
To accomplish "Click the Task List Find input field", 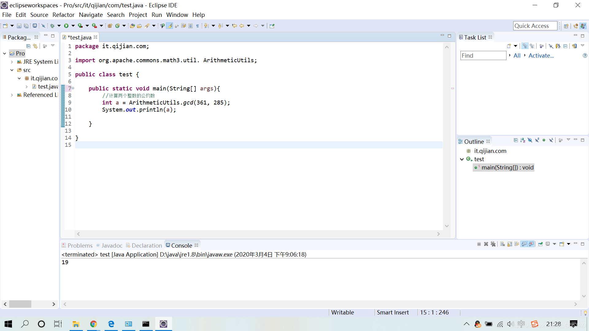I will point(483,55).
